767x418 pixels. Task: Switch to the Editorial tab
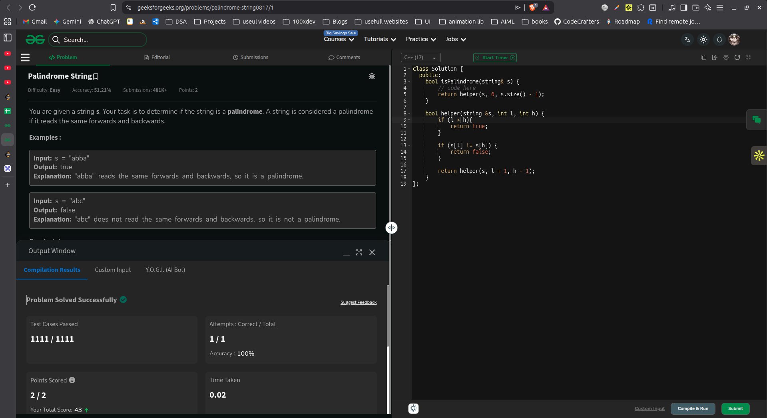pos(157,57)
